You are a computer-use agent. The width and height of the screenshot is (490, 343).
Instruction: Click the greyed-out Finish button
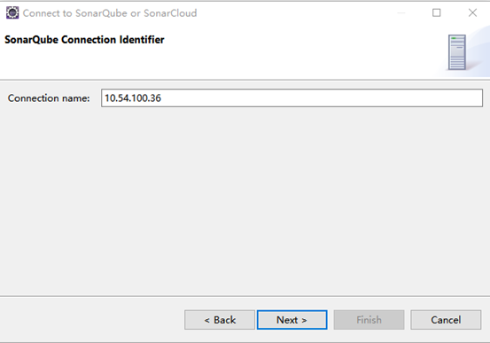[369, 320]
